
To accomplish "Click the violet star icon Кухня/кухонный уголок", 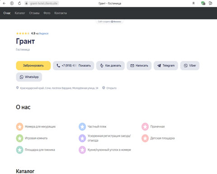I will point(82,150).
